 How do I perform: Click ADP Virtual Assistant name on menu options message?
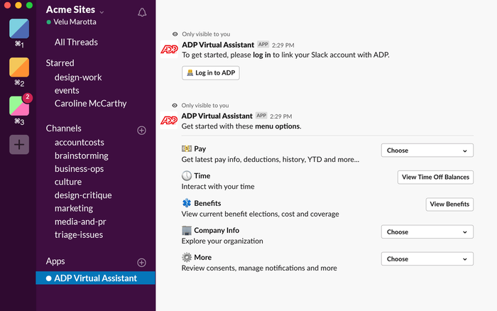[217, 116]
